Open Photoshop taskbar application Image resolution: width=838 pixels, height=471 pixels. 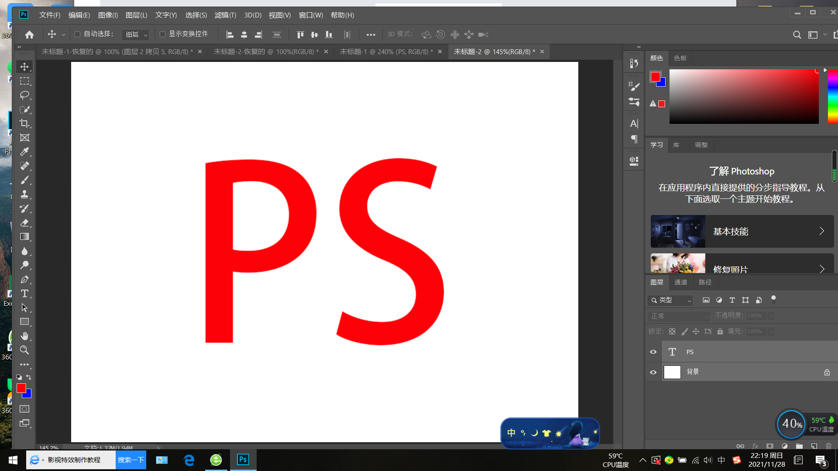(244, 460)
